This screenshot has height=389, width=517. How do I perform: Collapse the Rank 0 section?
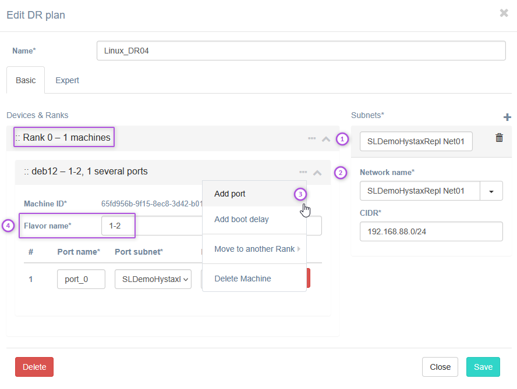click(326, 139)
